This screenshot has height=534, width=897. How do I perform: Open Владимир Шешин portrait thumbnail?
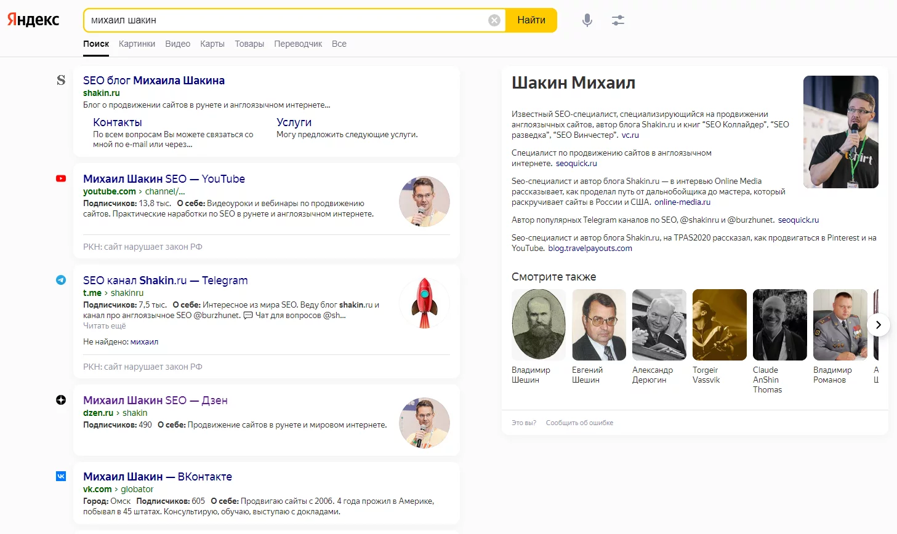[539, 325]
